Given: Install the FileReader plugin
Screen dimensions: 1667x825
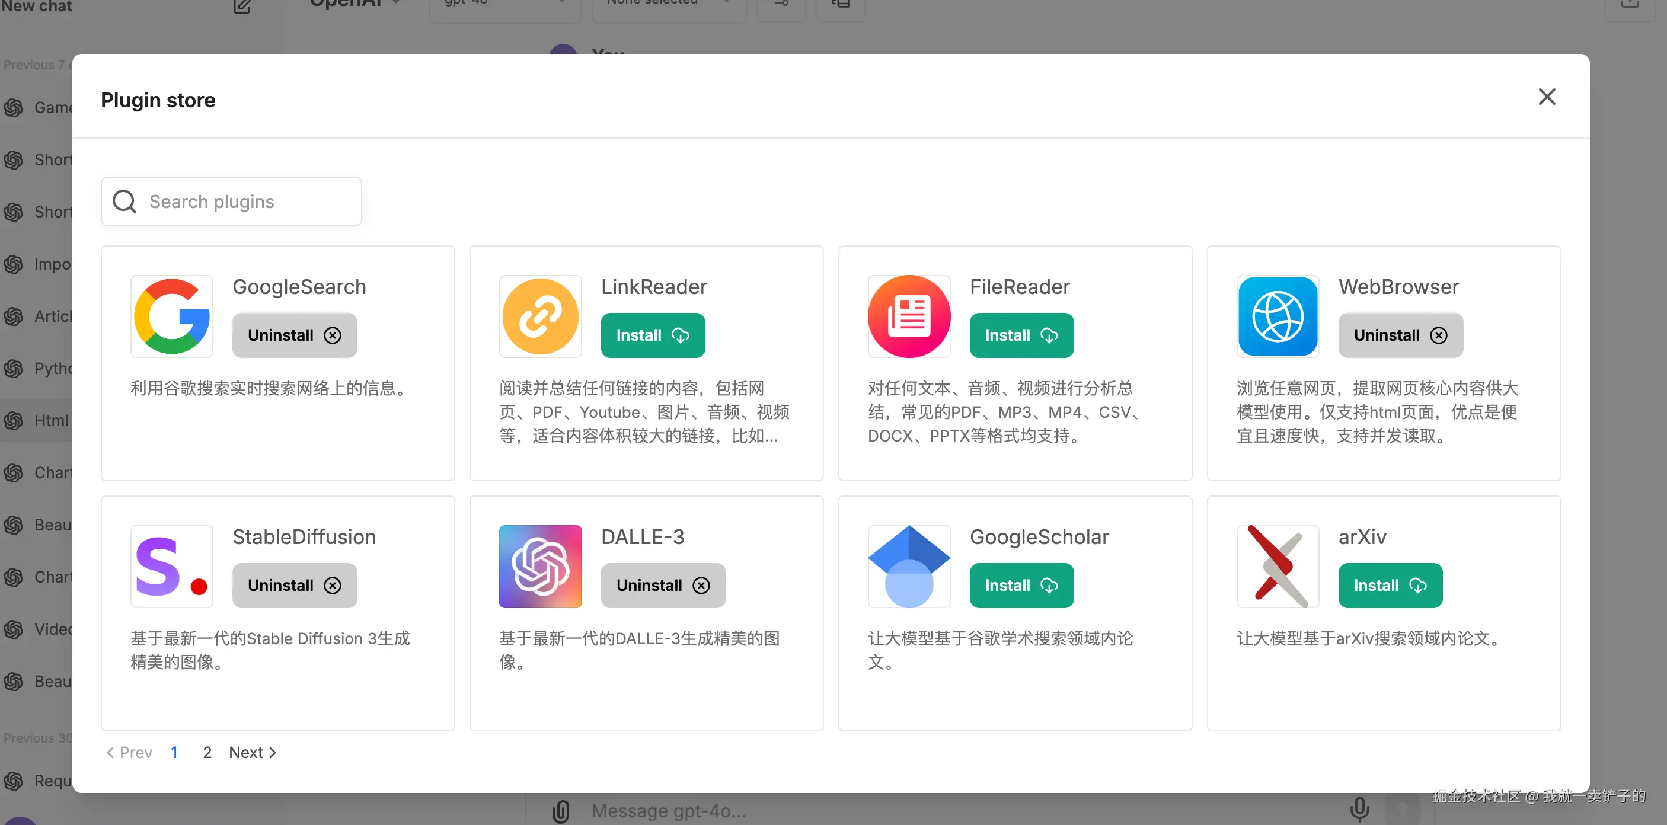Looking at the screenshot, I should click(1021, 335).
